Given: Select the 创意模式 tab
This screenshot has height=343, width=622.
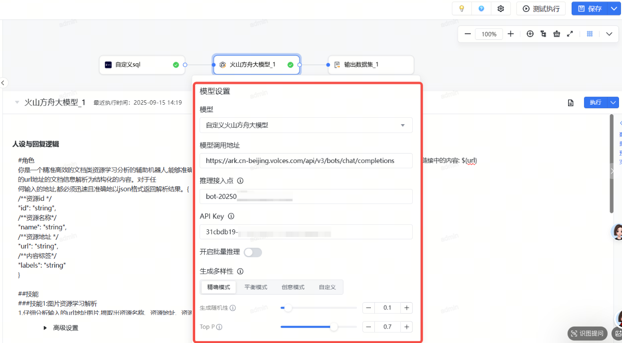Looking at the screenshot, I should (x=293, y=287).
